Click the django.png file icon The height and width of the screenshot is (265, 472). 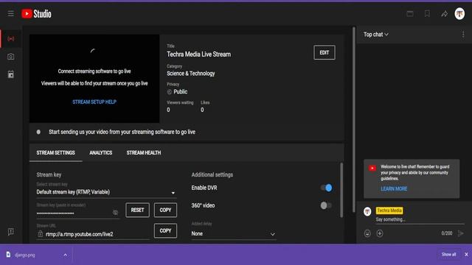8,255
